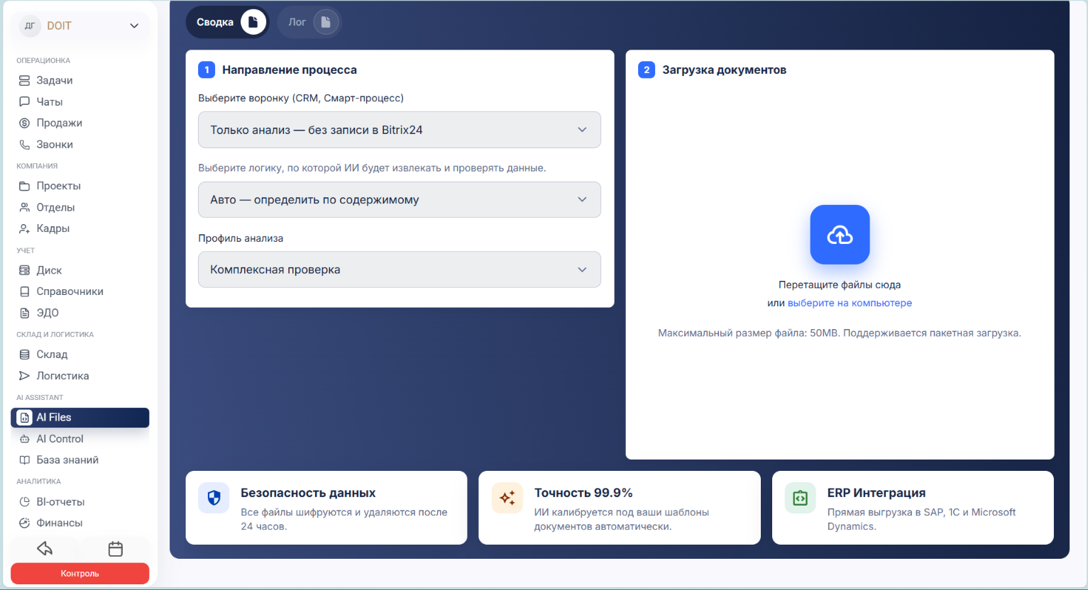Click the Диск storage icon
This screenshot has height=590, width=1088.
tap(24, 270)
